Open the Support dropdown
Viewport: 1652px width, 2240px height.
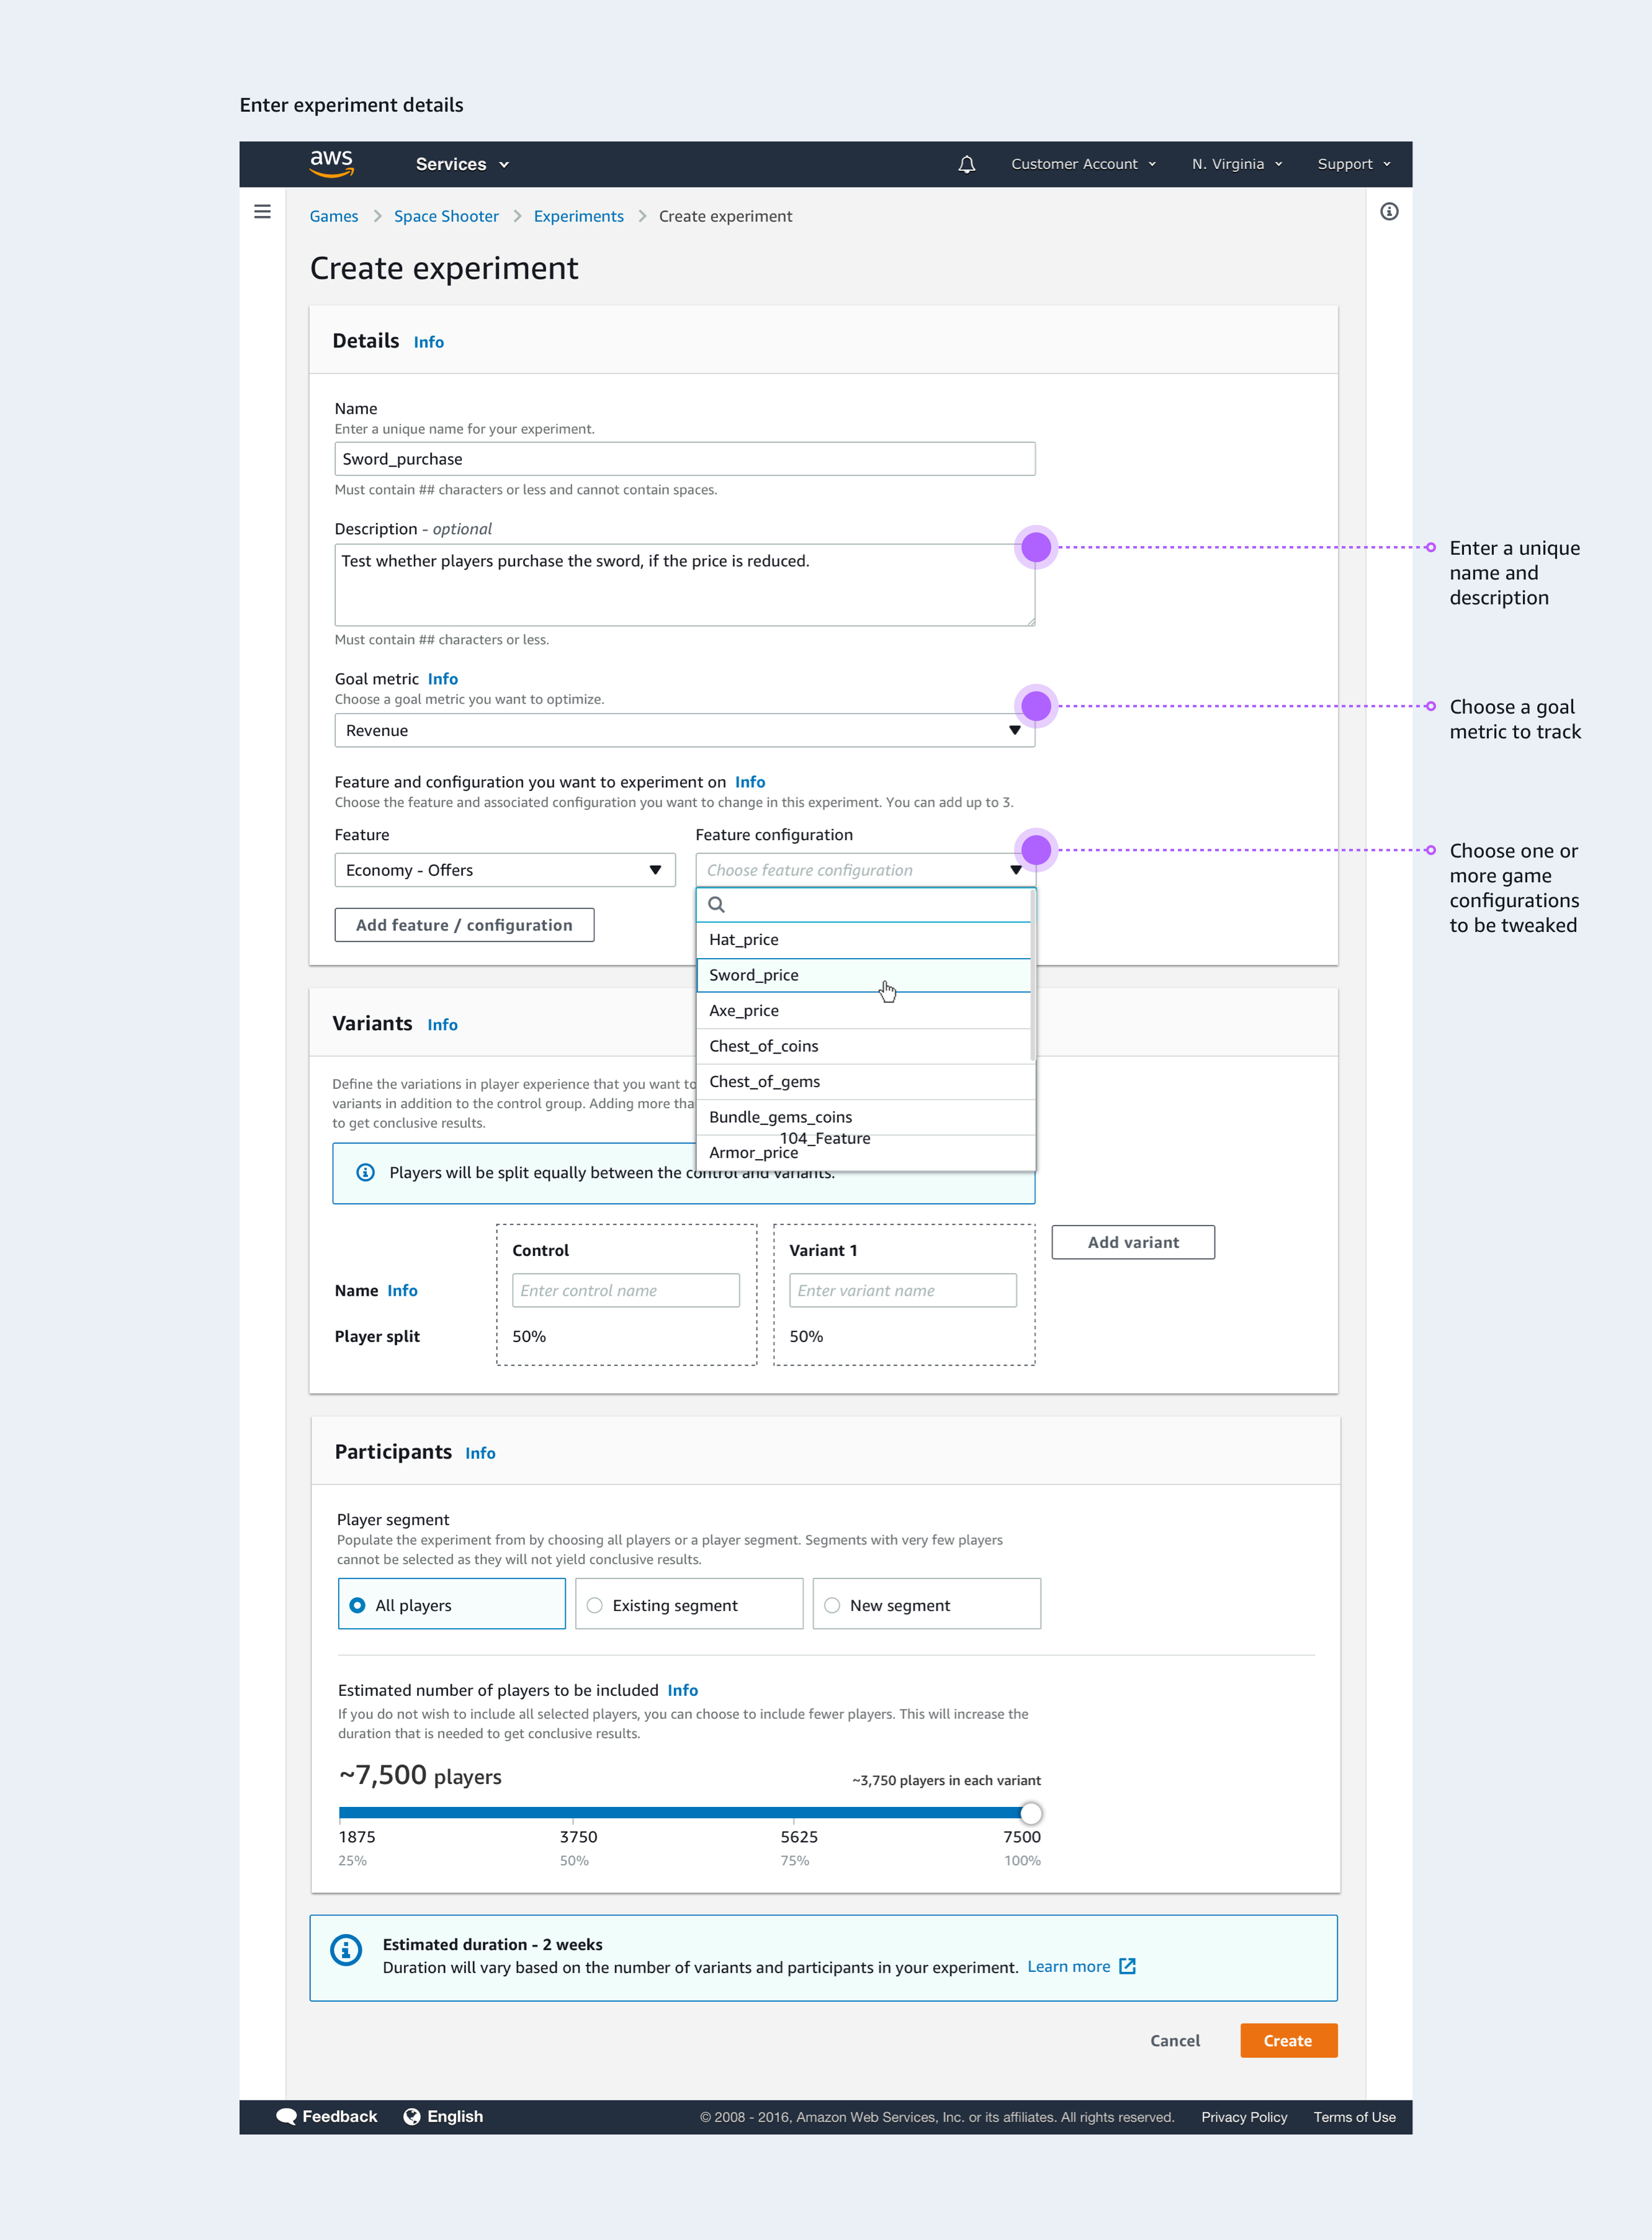pyautogui.click(x=1354, y=164)
